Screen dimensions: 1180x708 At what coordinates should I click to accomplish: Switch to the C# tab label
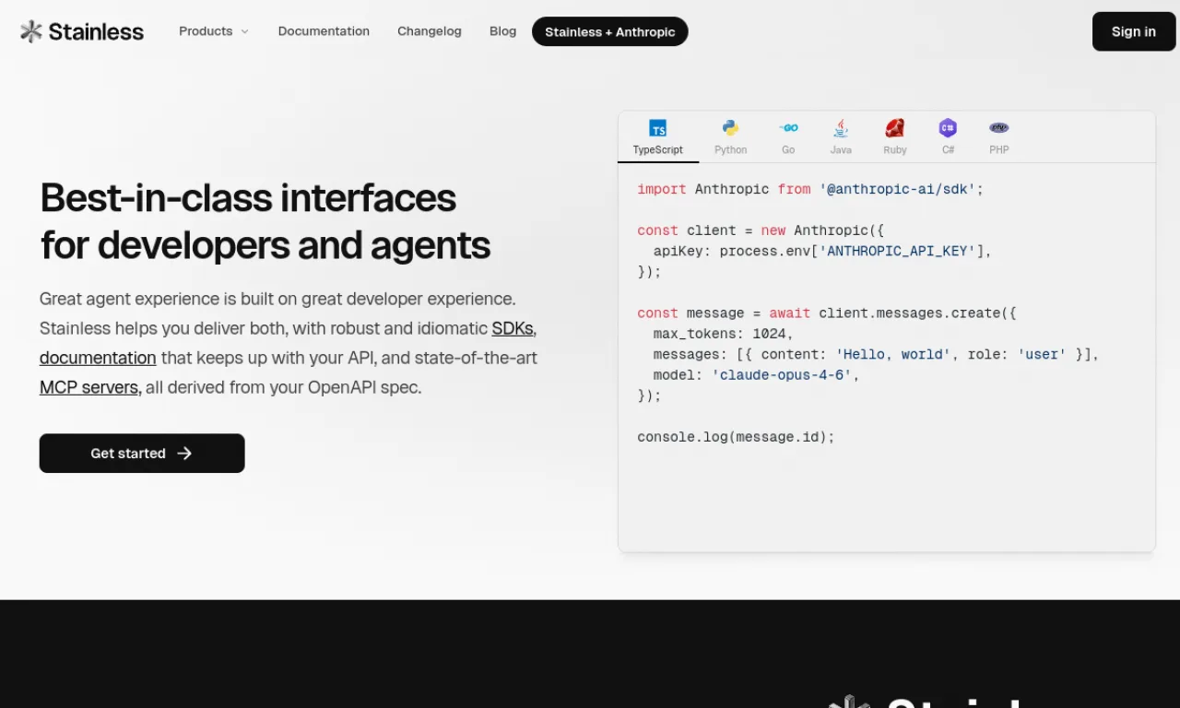click(948, 149)
